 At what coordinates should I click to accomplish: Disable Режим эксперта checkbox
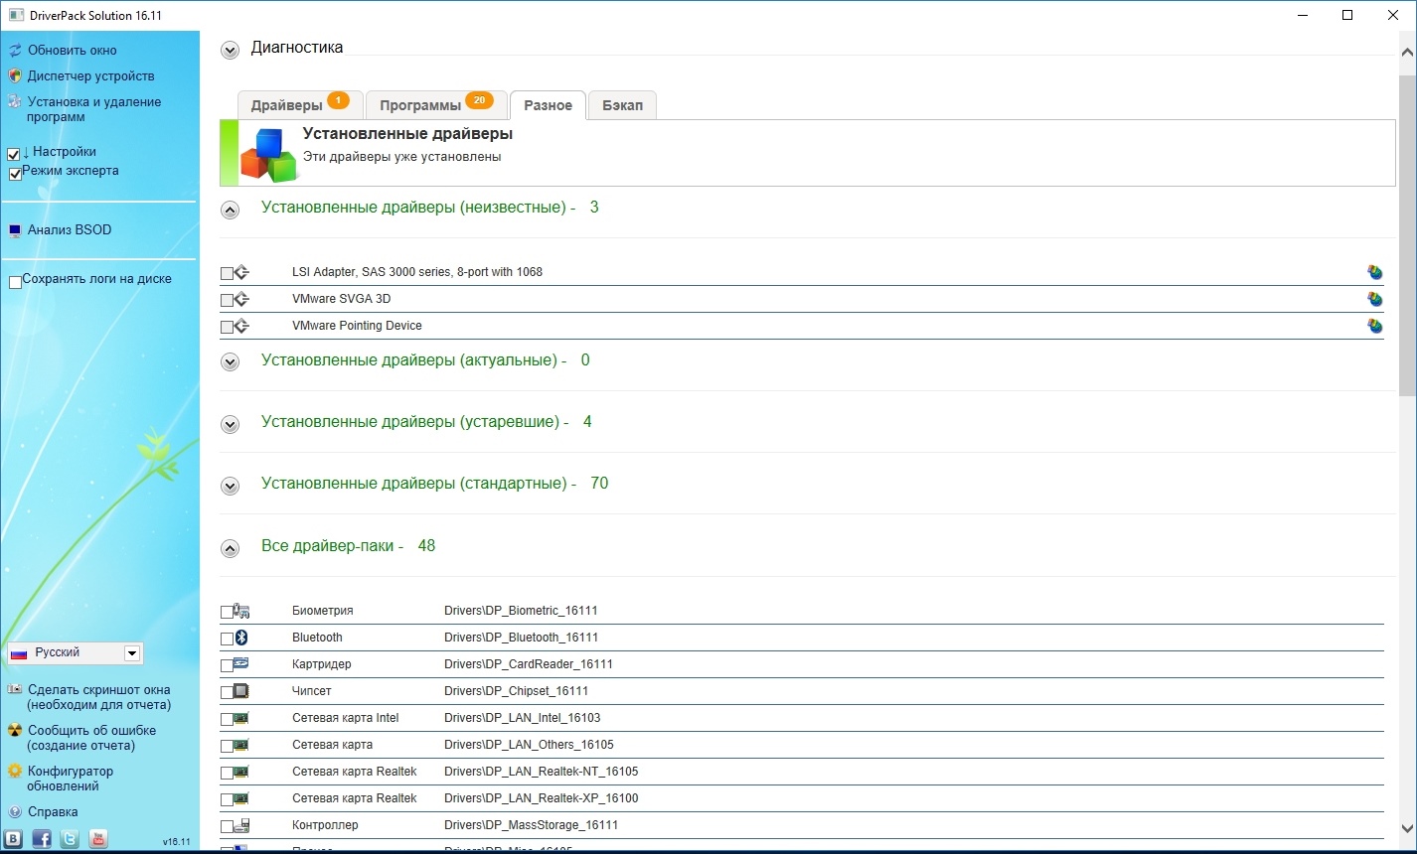(16, 174)
